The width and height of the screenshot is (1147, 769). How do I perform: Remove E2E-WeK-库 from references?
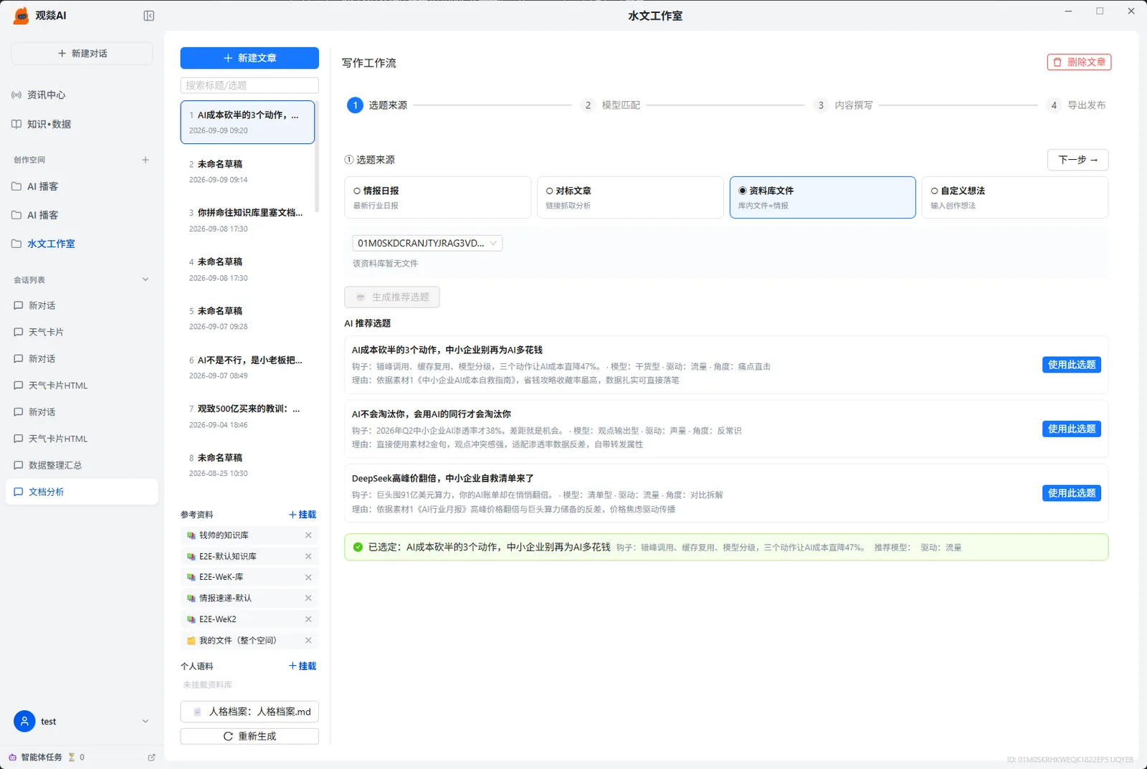click(308, 577)
